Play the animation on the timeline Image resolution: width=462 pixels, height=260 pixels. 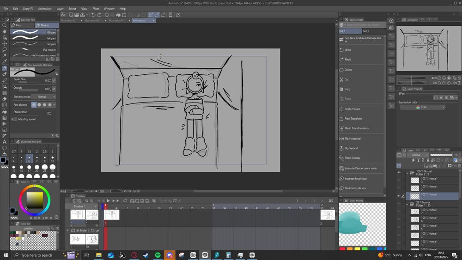[x=108, y=200]
